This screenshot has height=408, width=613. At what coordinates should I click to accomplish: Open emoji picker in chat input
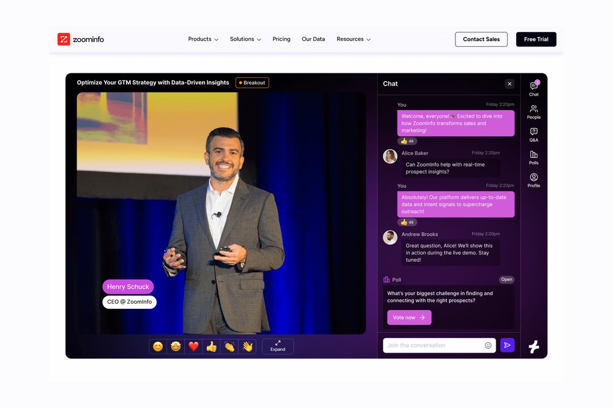(488, 345)
